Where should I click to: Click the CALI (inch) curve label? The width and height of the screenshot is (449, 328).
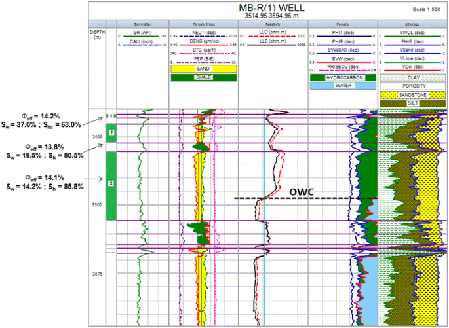(x=142, y=41)
